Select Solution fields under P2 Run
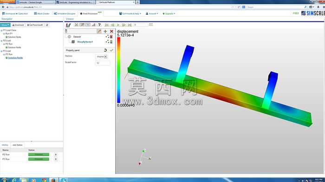The width and height of the screenshot is (325, 182). pyautogui.click(x=14, y=47)
